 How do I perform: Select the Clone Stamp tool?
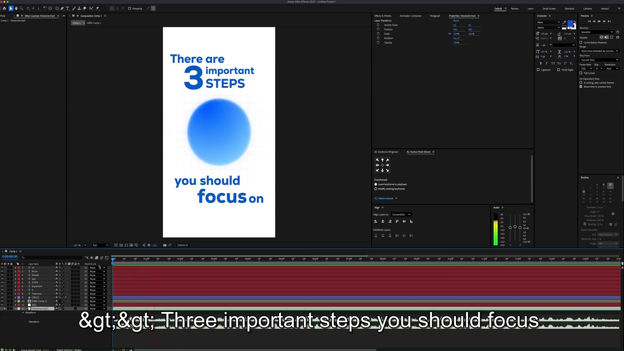79,8
